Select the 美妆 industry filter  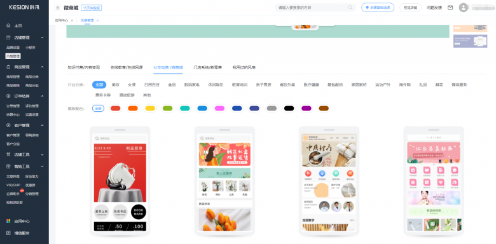pyautogui.click(x=116, y=85)
